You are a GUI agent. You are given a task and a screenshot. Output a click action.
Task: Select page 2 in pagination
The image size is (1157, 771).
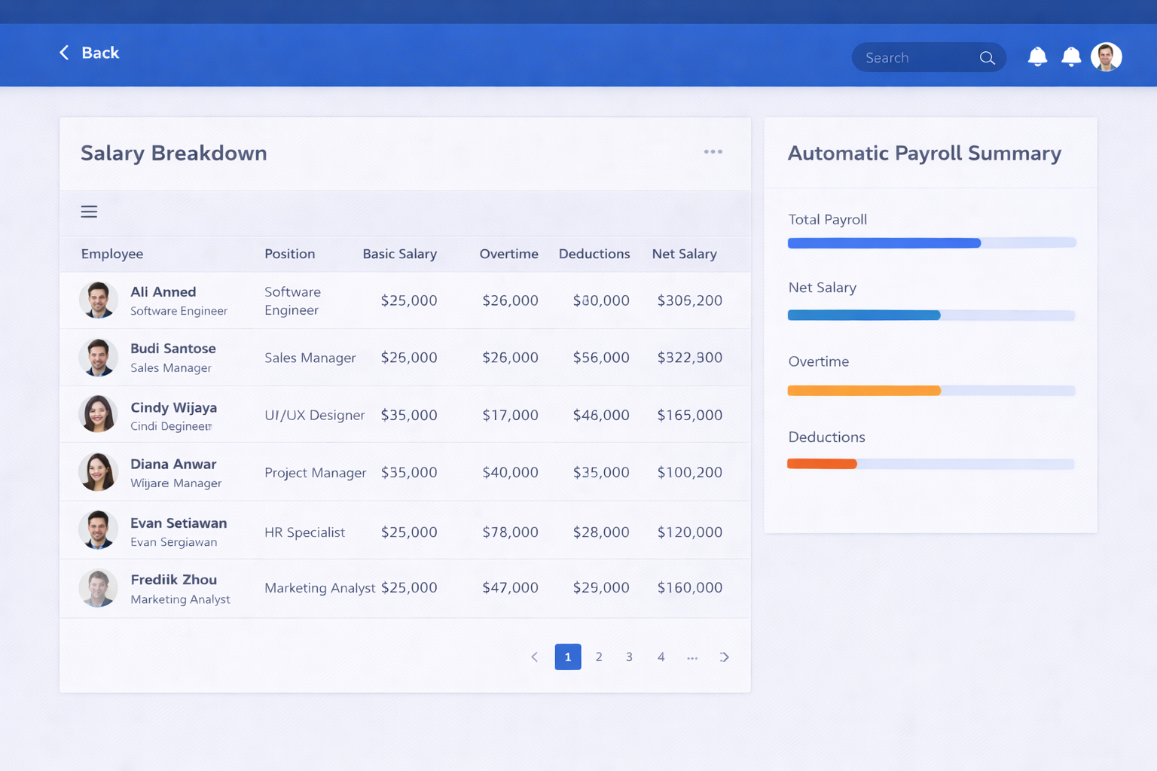599,657
